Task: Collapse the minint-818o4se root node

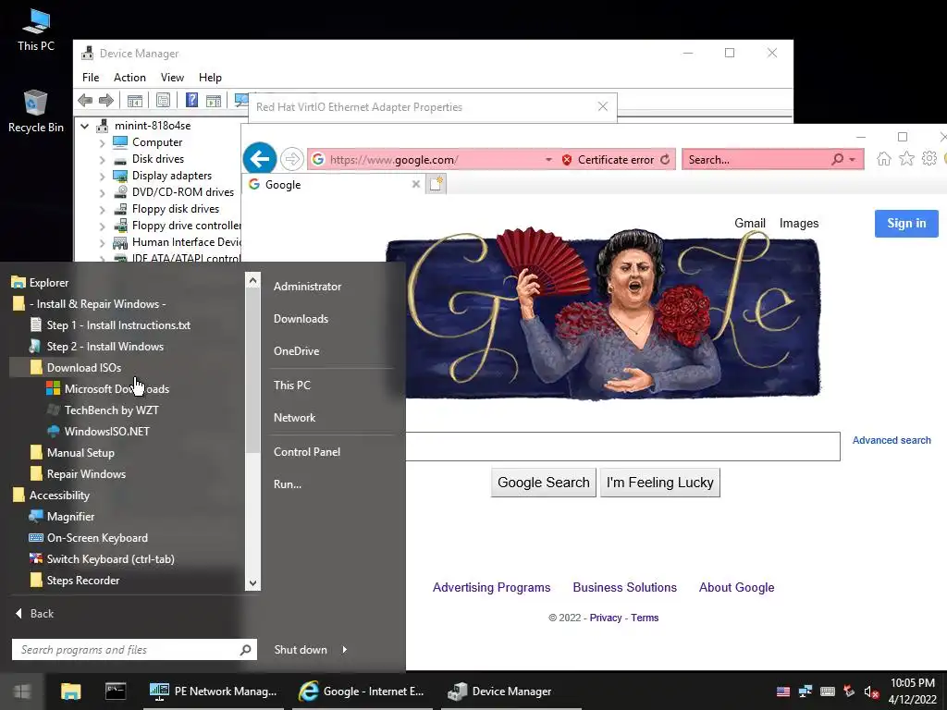Action: 84,126
